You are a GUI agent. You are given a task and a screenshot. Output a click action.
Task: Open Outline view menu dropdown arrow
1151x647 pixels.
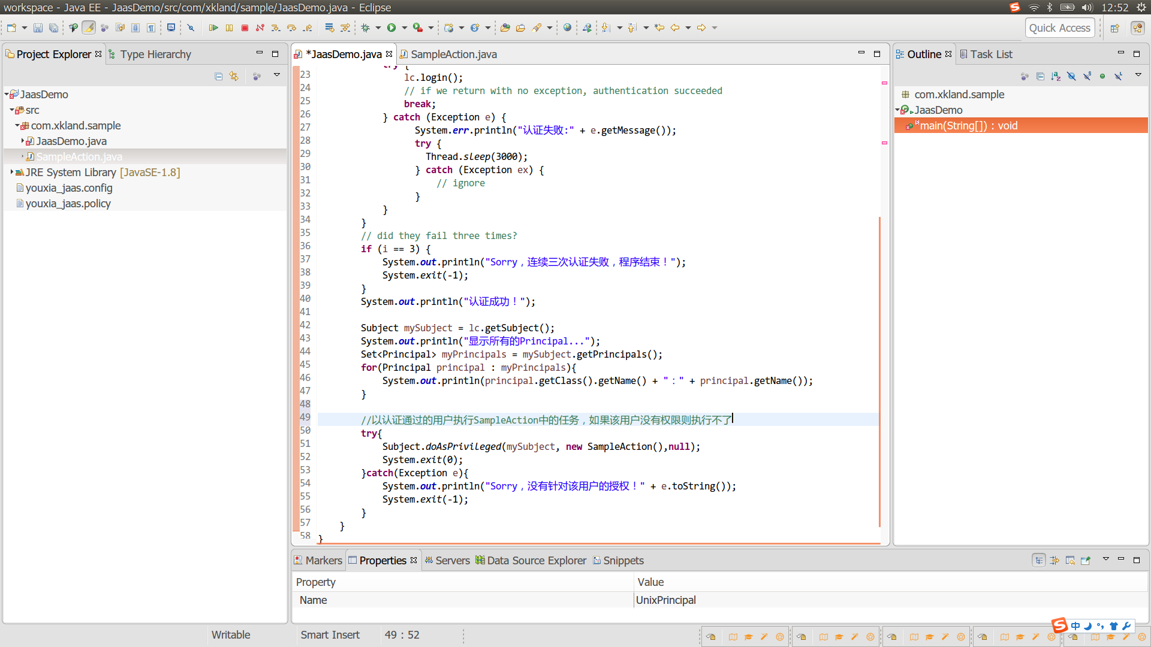pyautogui.click(x=1138, y=75)
